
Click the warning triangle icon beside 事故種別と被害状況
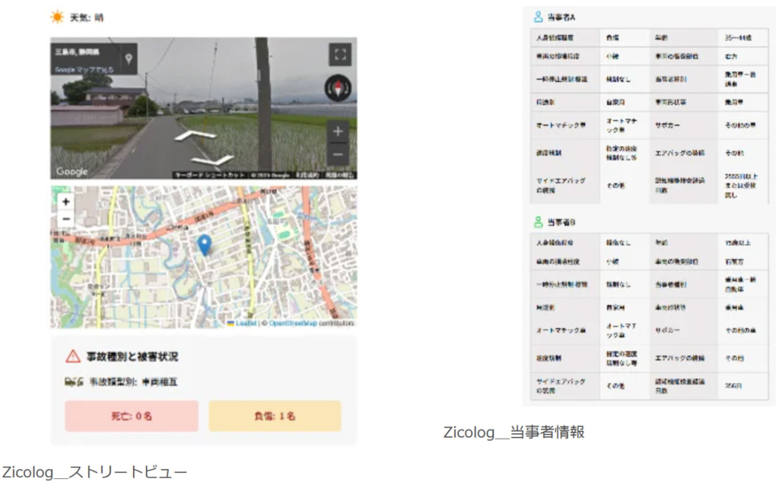[x=73, y=356]
